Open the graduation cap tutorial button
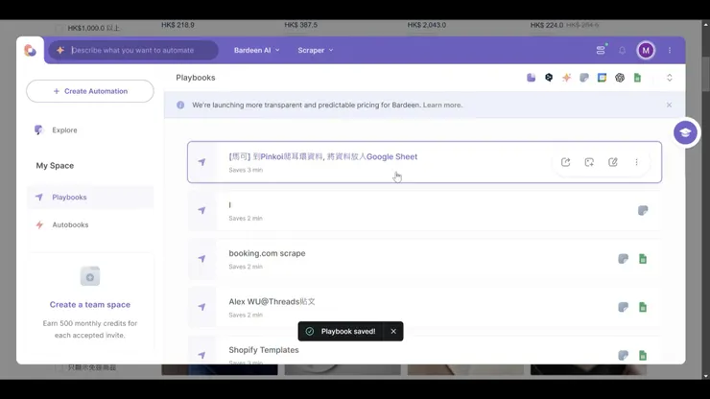 pos(685,132)
